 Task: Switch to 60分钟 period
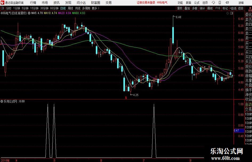tap(54, 8)
